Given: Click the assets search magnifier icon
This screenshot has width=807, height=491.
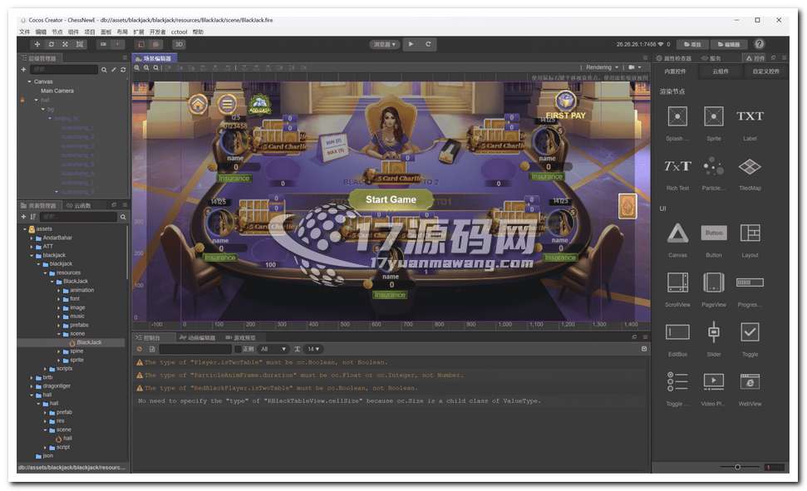Looking at the screenshot, I should coord(123,217).
